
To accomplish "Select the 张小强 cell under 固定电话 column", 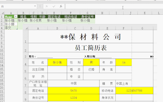I will 54,20.
